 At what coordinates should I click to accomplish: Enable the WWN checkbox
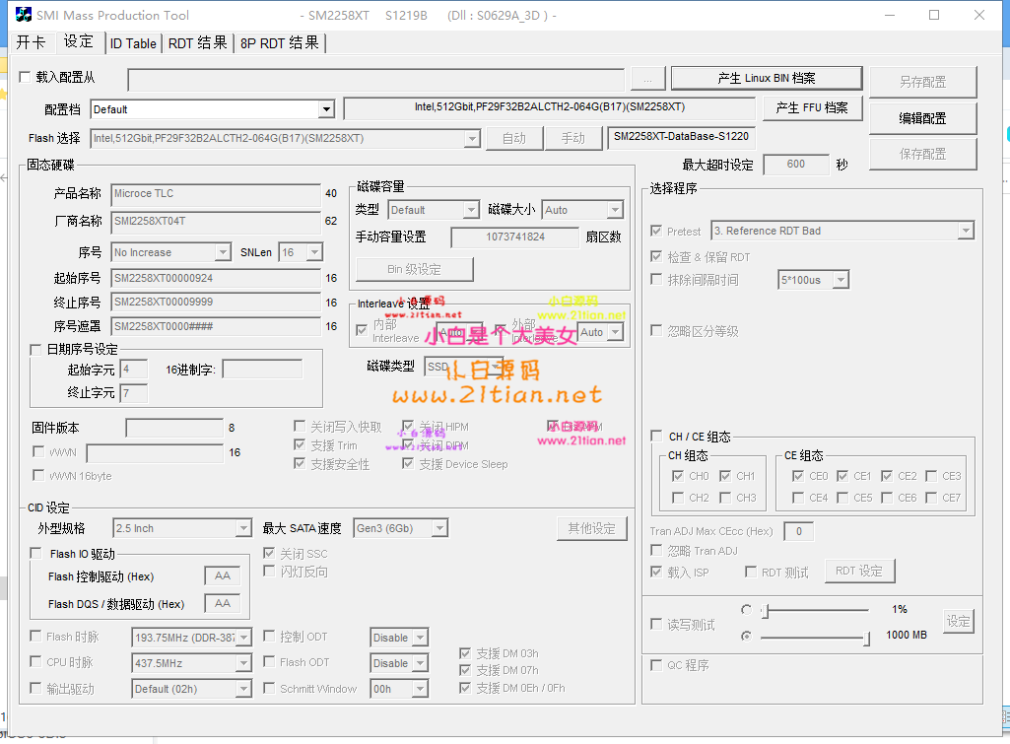tap(38, 451)
